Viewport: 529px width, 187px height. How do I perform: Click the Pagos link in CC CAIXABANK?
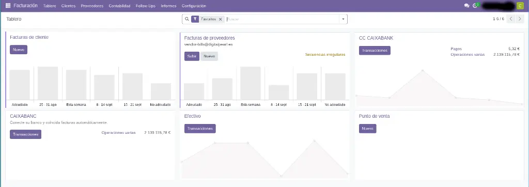[456, 49]
